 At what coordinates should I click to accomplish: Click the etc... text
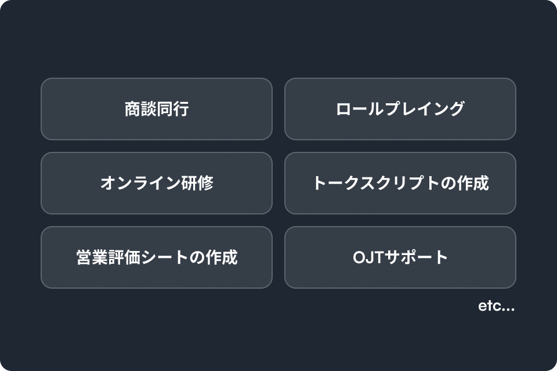click(x=496, y=306)
